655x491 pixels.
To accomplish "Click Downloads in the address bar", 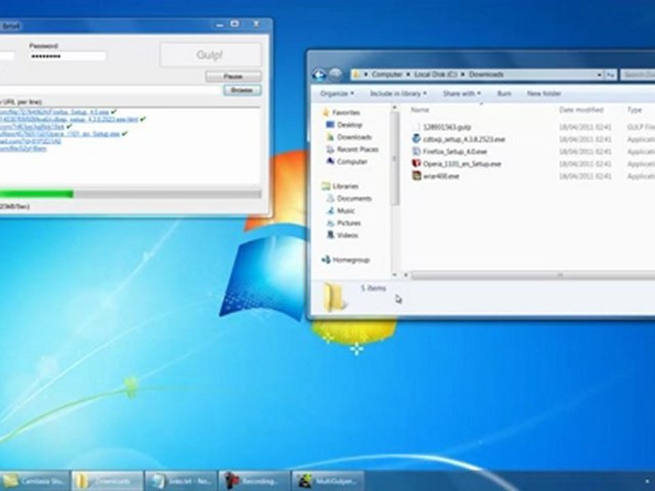I will pos(486,74).
